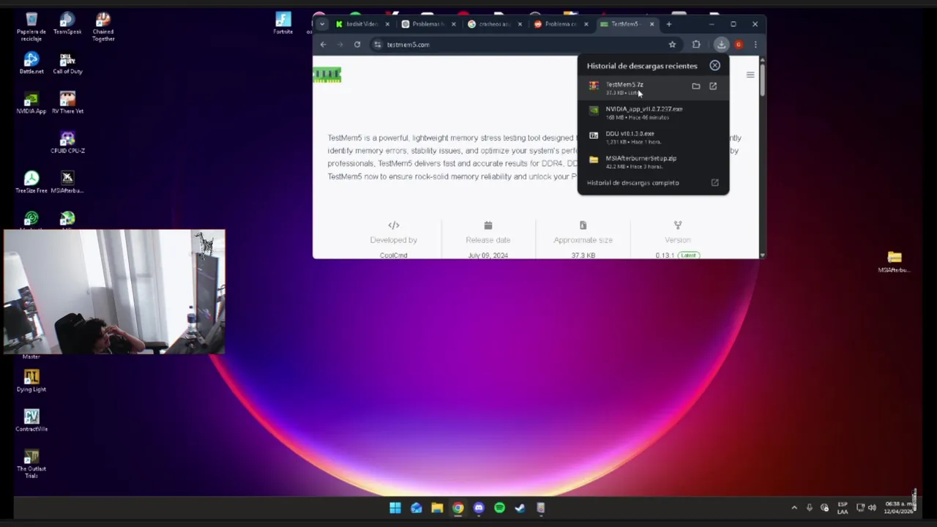View site information for testmem5.com

pos(378,45)
